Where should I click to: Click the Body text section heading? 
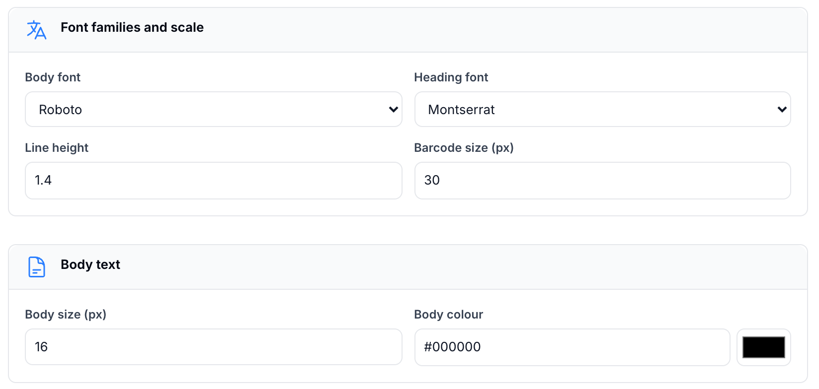click(90, 264)
